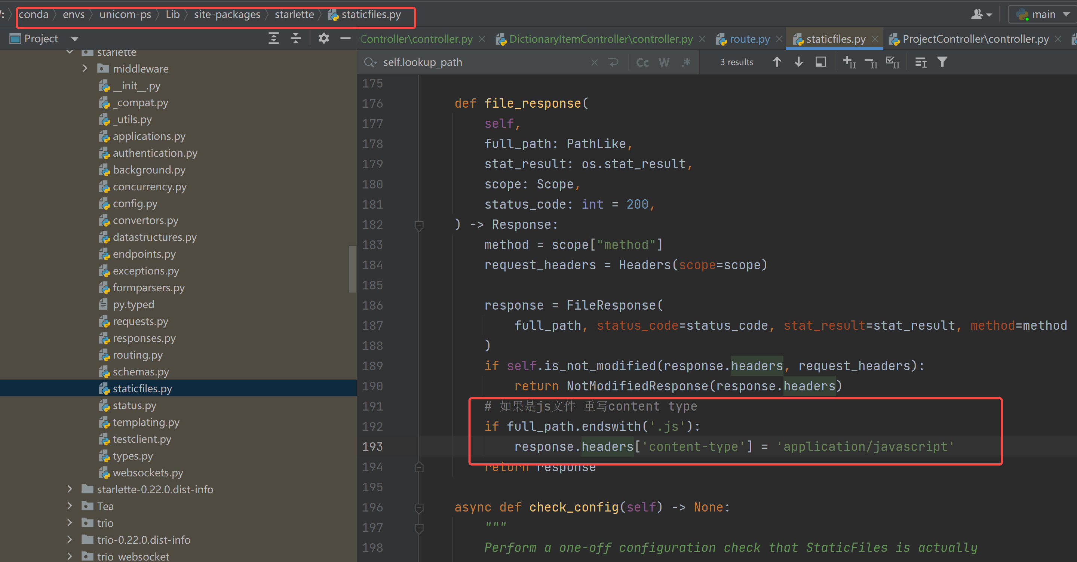Click conda in breadcrumb path
Screen dimensions: 1077x562
click(33, 15)
